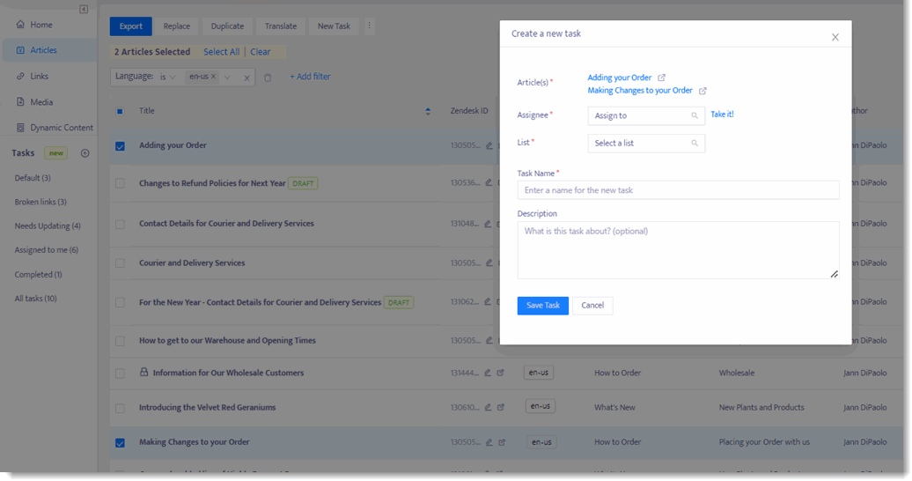Open the Assign to assignee dropdown
912x481 pixels.
(x=646, y=116)
